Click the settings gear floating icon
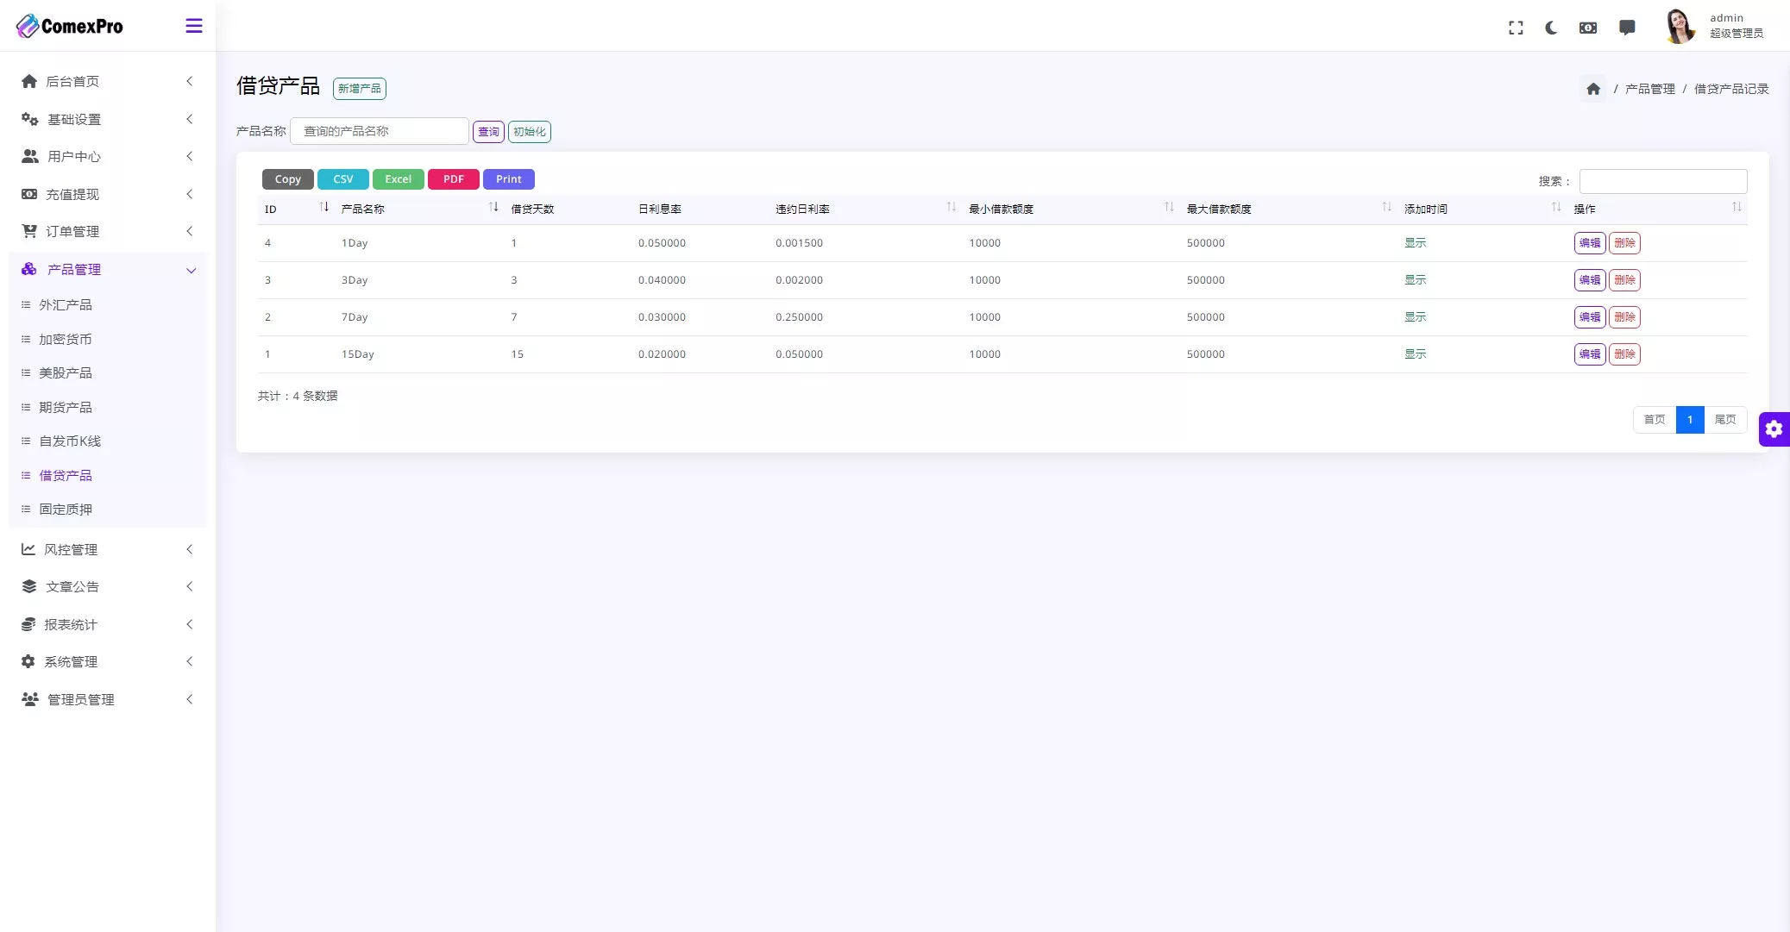This screenshot has width=1790, height=932. 1774,428
